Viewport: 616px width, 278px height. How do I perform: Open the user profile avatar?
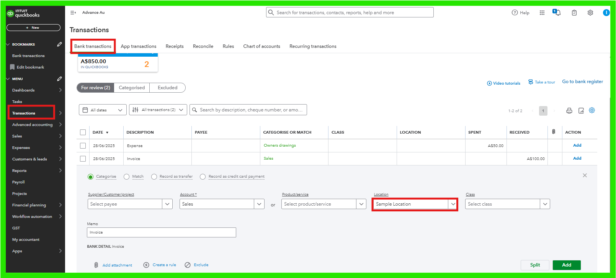click(x=606, y=13)
